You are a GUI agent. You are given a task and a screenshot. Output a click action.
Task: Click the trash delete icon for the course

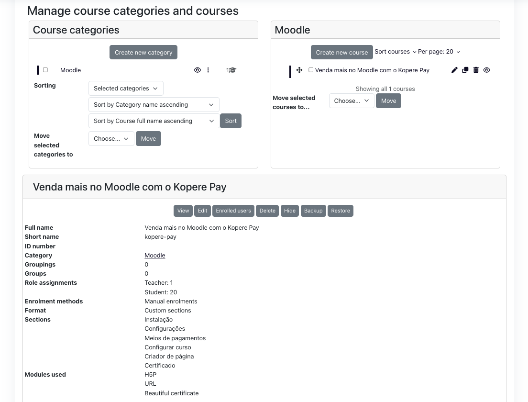(x=476, y=70)
